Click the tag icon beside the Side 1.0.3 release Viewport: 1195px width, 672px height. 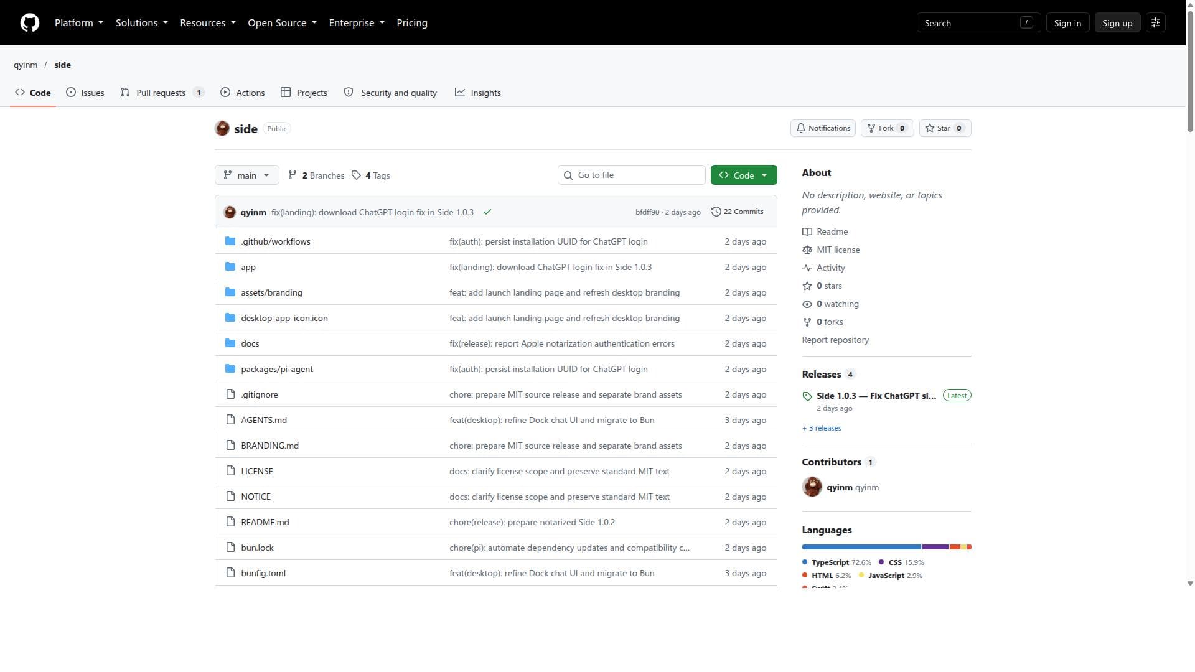coord(807,396)
